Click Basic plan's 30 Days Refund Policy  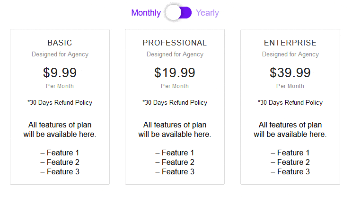60,102
